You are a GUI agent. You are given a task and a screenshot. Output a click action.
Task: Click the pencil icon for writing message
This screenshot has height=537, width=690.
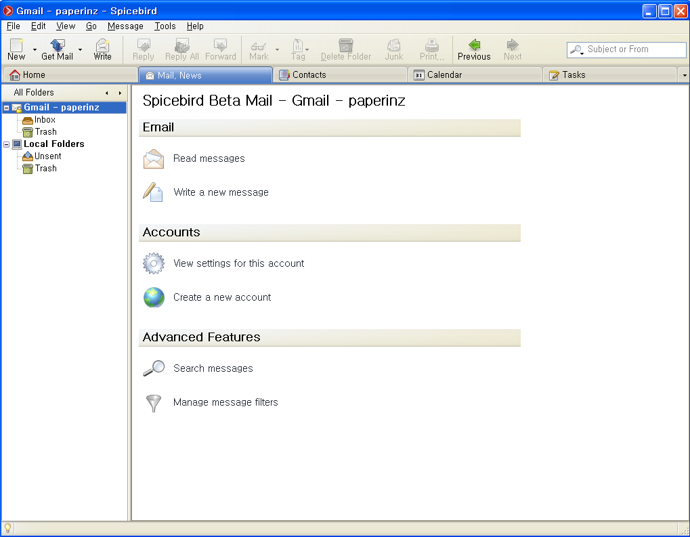(153, 192)
